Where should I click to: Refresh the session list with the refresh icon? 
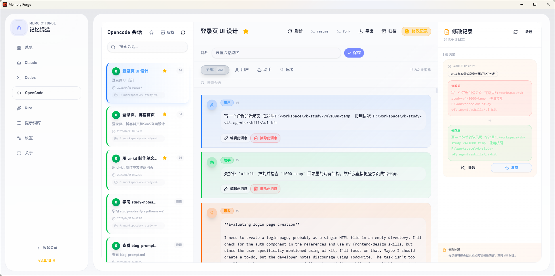pyautogui.click(x=183, y=33)
